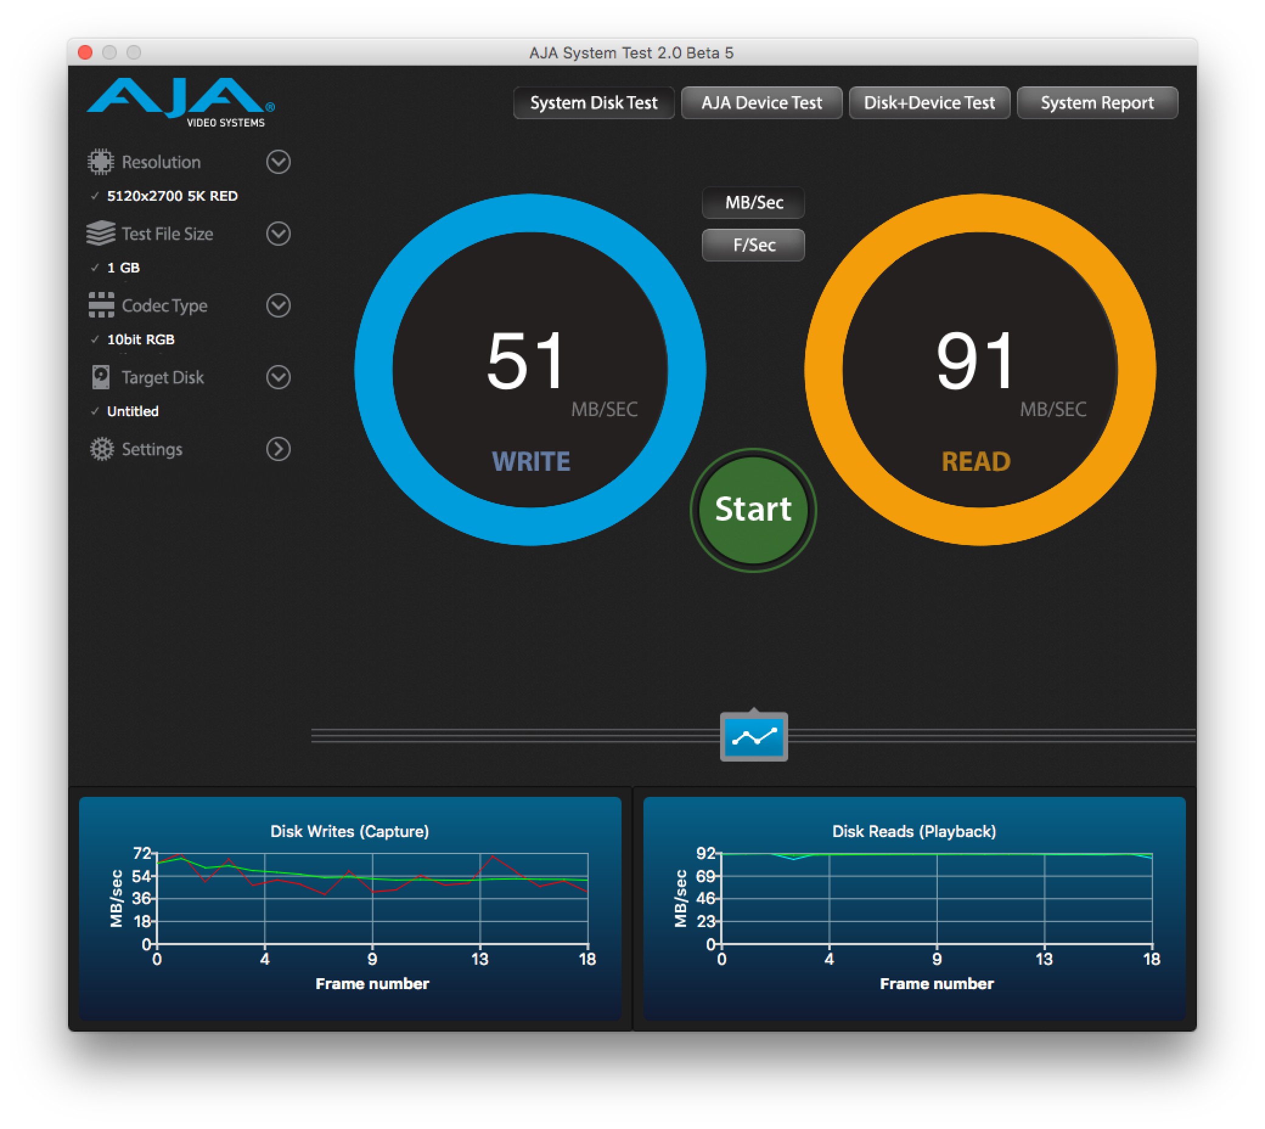1265x1129 pixels.
Task: Start the disk test
Action: click(x=753, y=510)
